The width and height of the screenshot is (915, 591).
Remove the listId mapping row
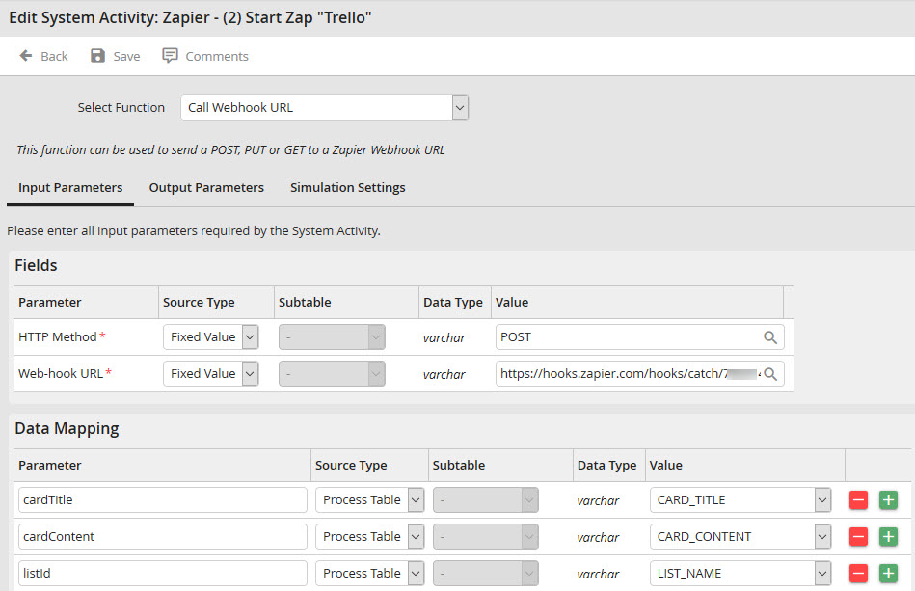pyautogui.click(x=858, y=574)
